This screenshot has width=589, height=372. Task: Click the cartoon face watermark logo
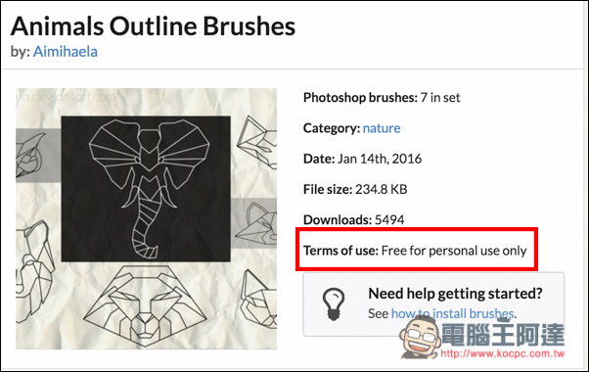420,338
